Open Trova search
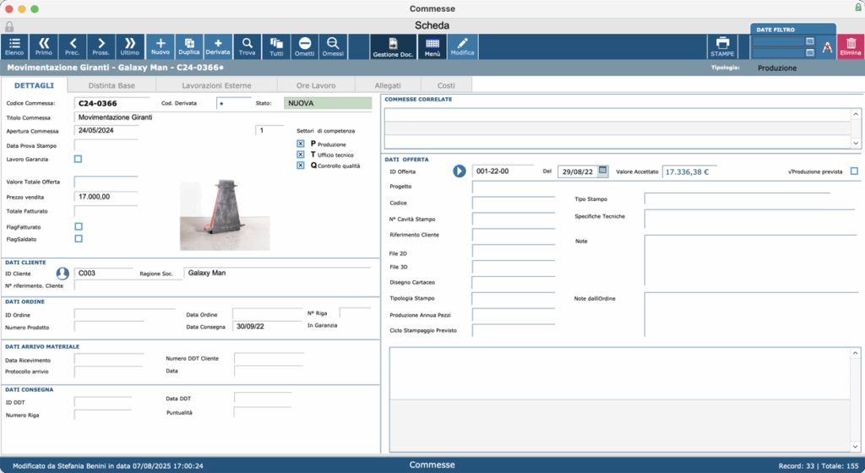This screenshot has width=865, height=473. (x=248, y=46)
